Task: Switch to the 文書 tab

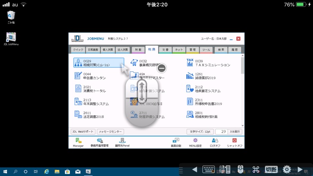Action: click(x=165, y=50)
